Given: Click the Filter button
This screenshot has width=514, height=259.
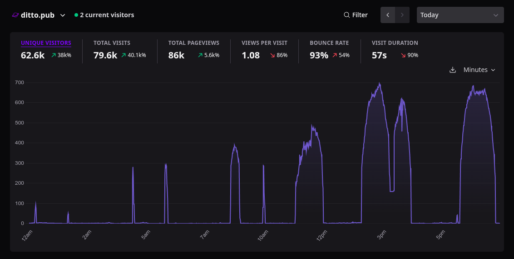Looking at the screenshot, I should (x=356, y=15).
